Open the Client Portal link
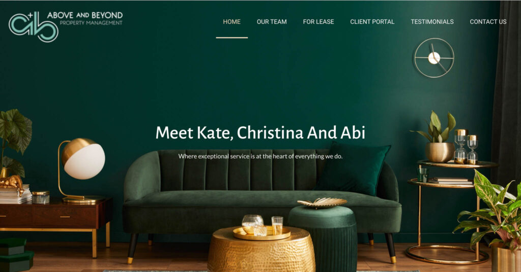521x272 pixels. tap(372, 22)
